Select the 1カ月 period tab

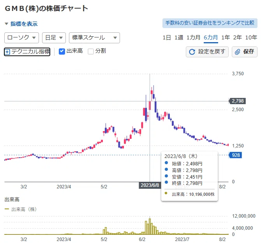tap(193, 37)
